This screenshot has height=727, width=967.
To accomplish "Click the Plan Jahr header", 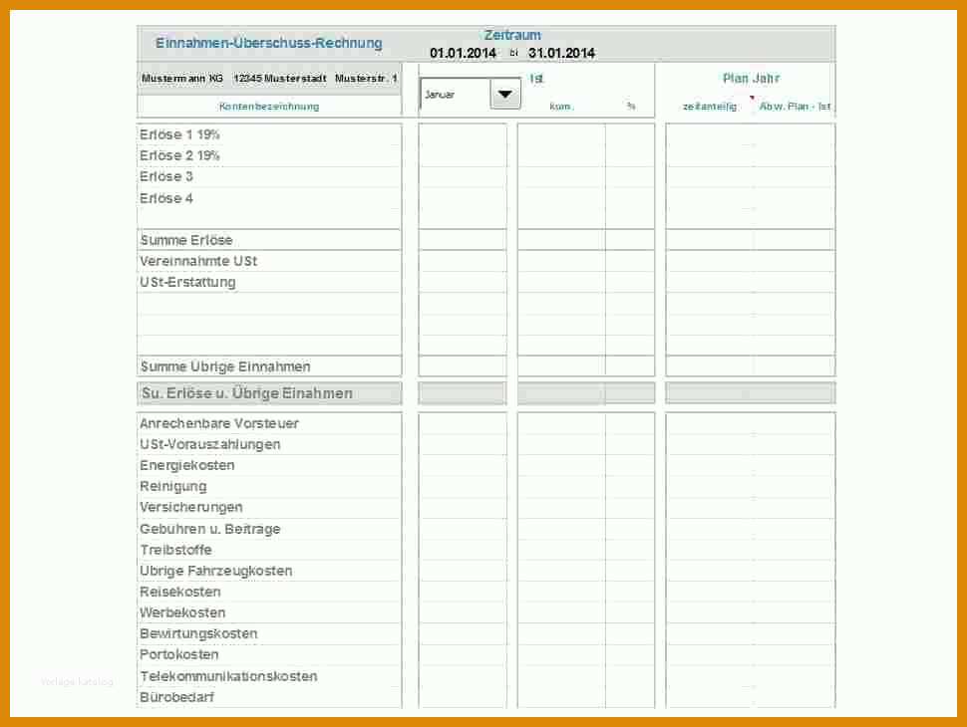I will 751,79.
